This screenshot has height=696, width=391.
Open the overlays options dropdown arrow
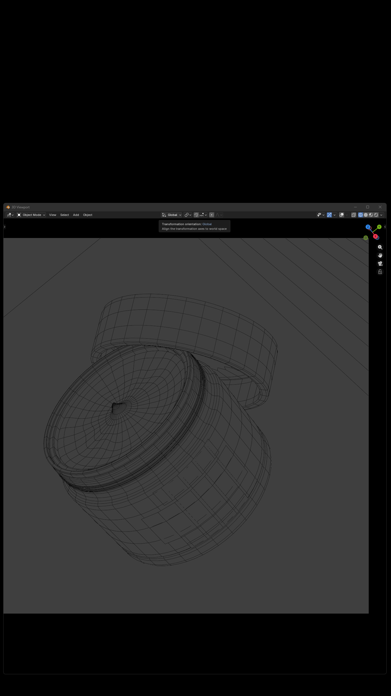tap(347, 215)
